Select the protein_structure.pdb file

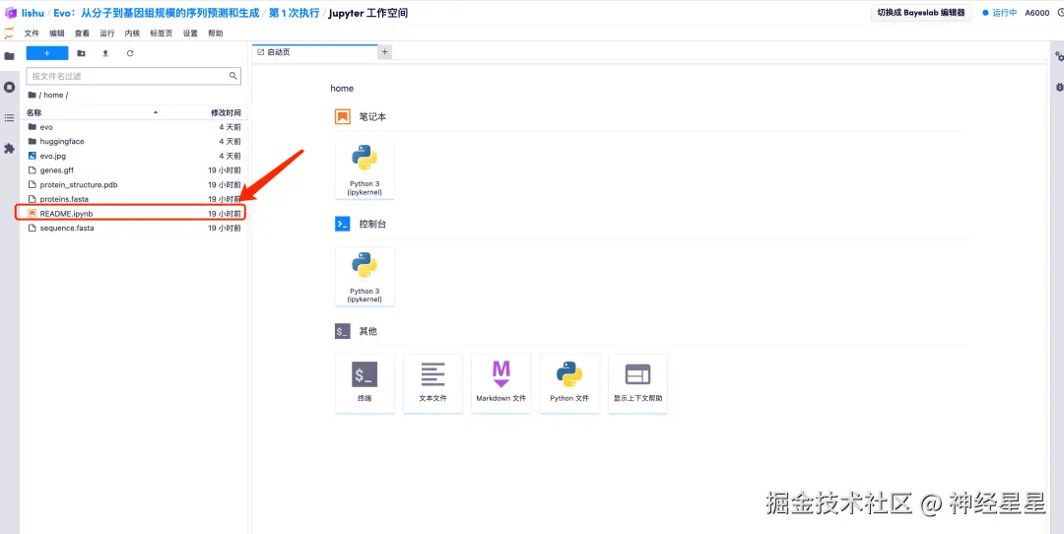point(134,184)
